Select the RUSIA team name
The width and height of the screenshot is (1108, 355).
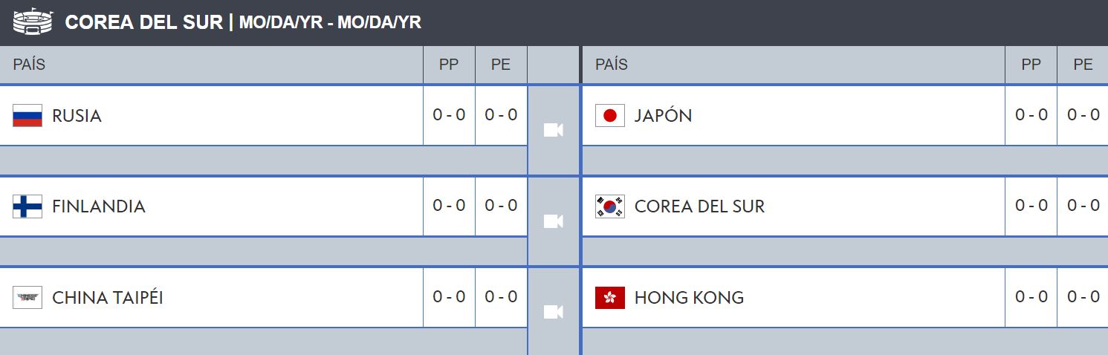click(x=77, y=116)
